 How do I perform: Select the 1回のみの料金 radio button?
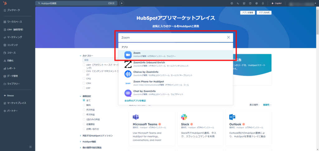coord(84,119)
